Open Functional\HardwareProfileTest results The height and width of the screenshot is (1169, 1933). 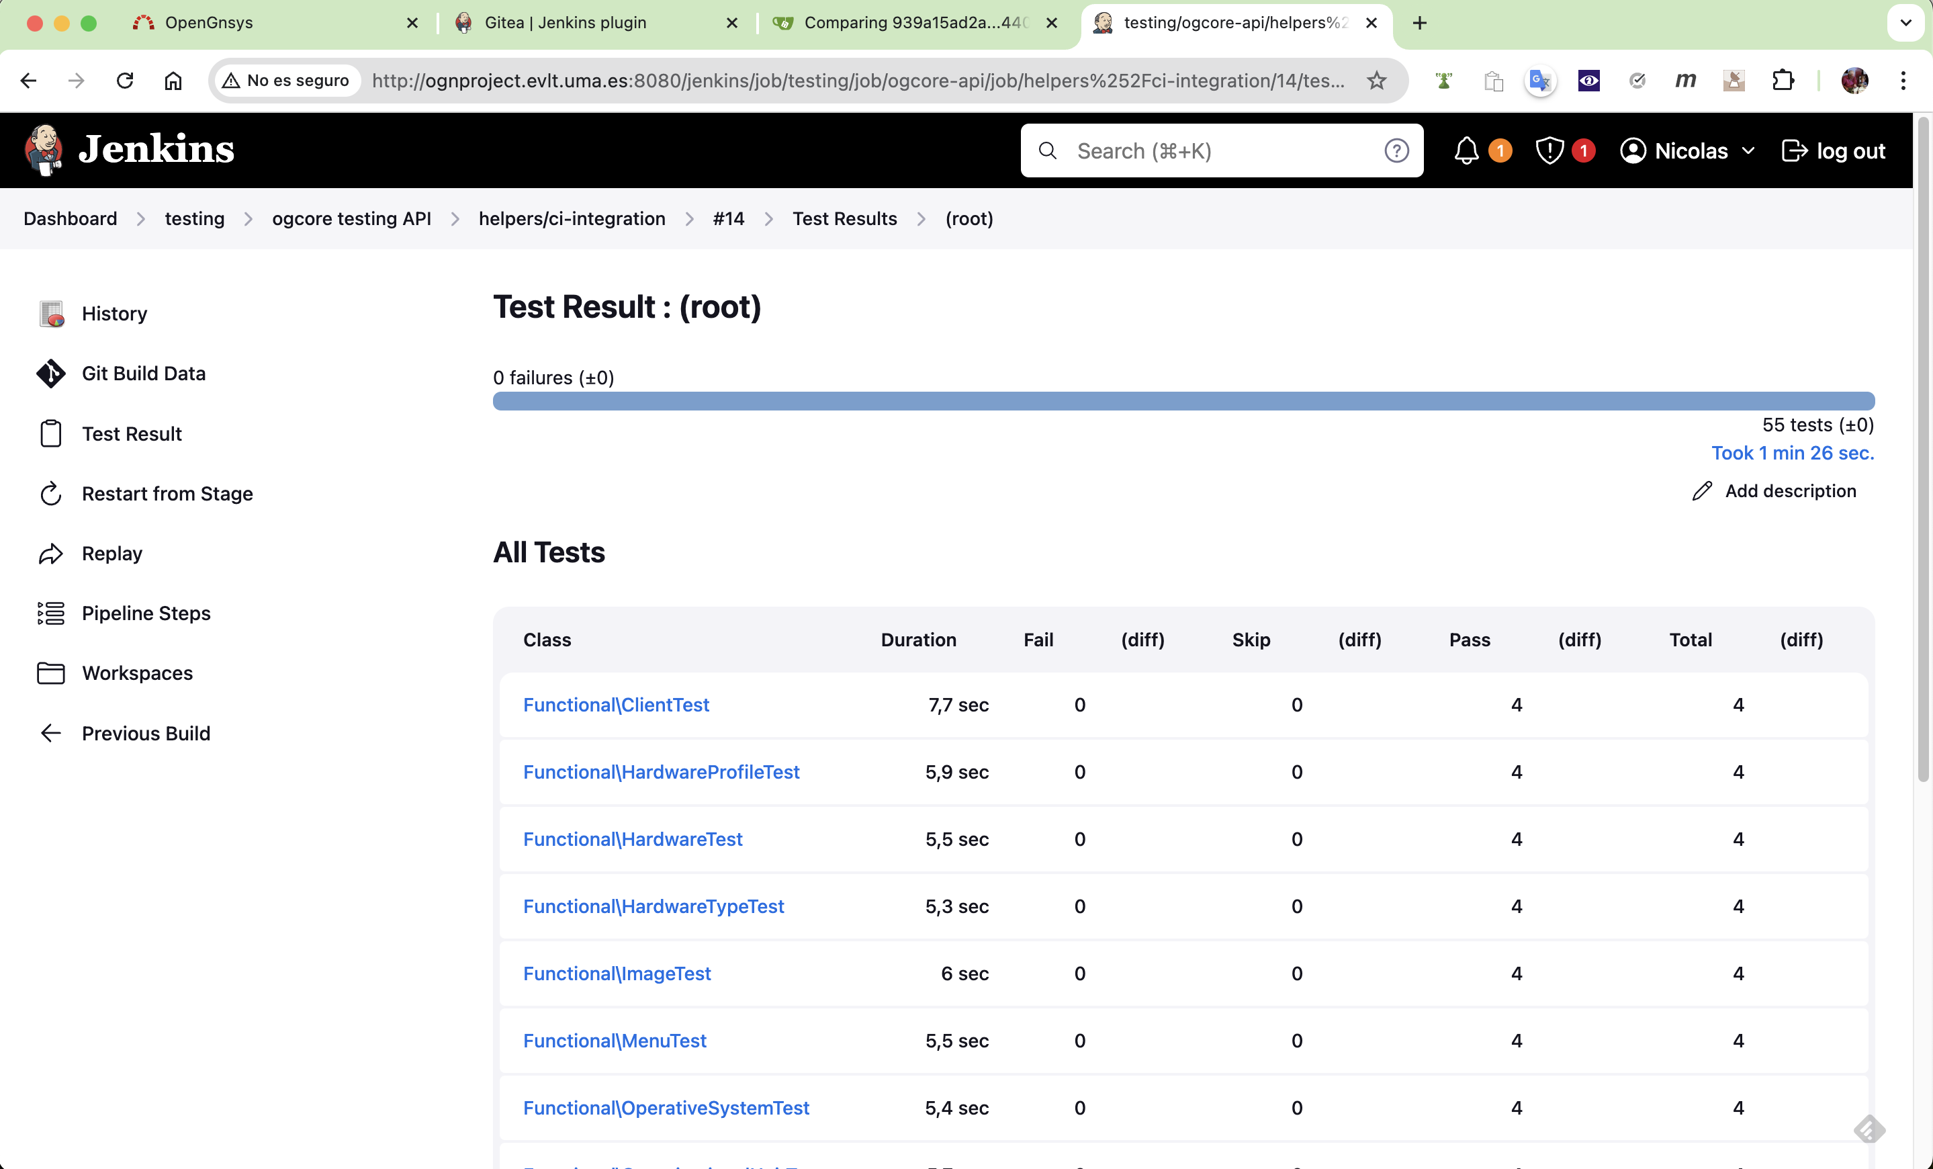(662, 772)
